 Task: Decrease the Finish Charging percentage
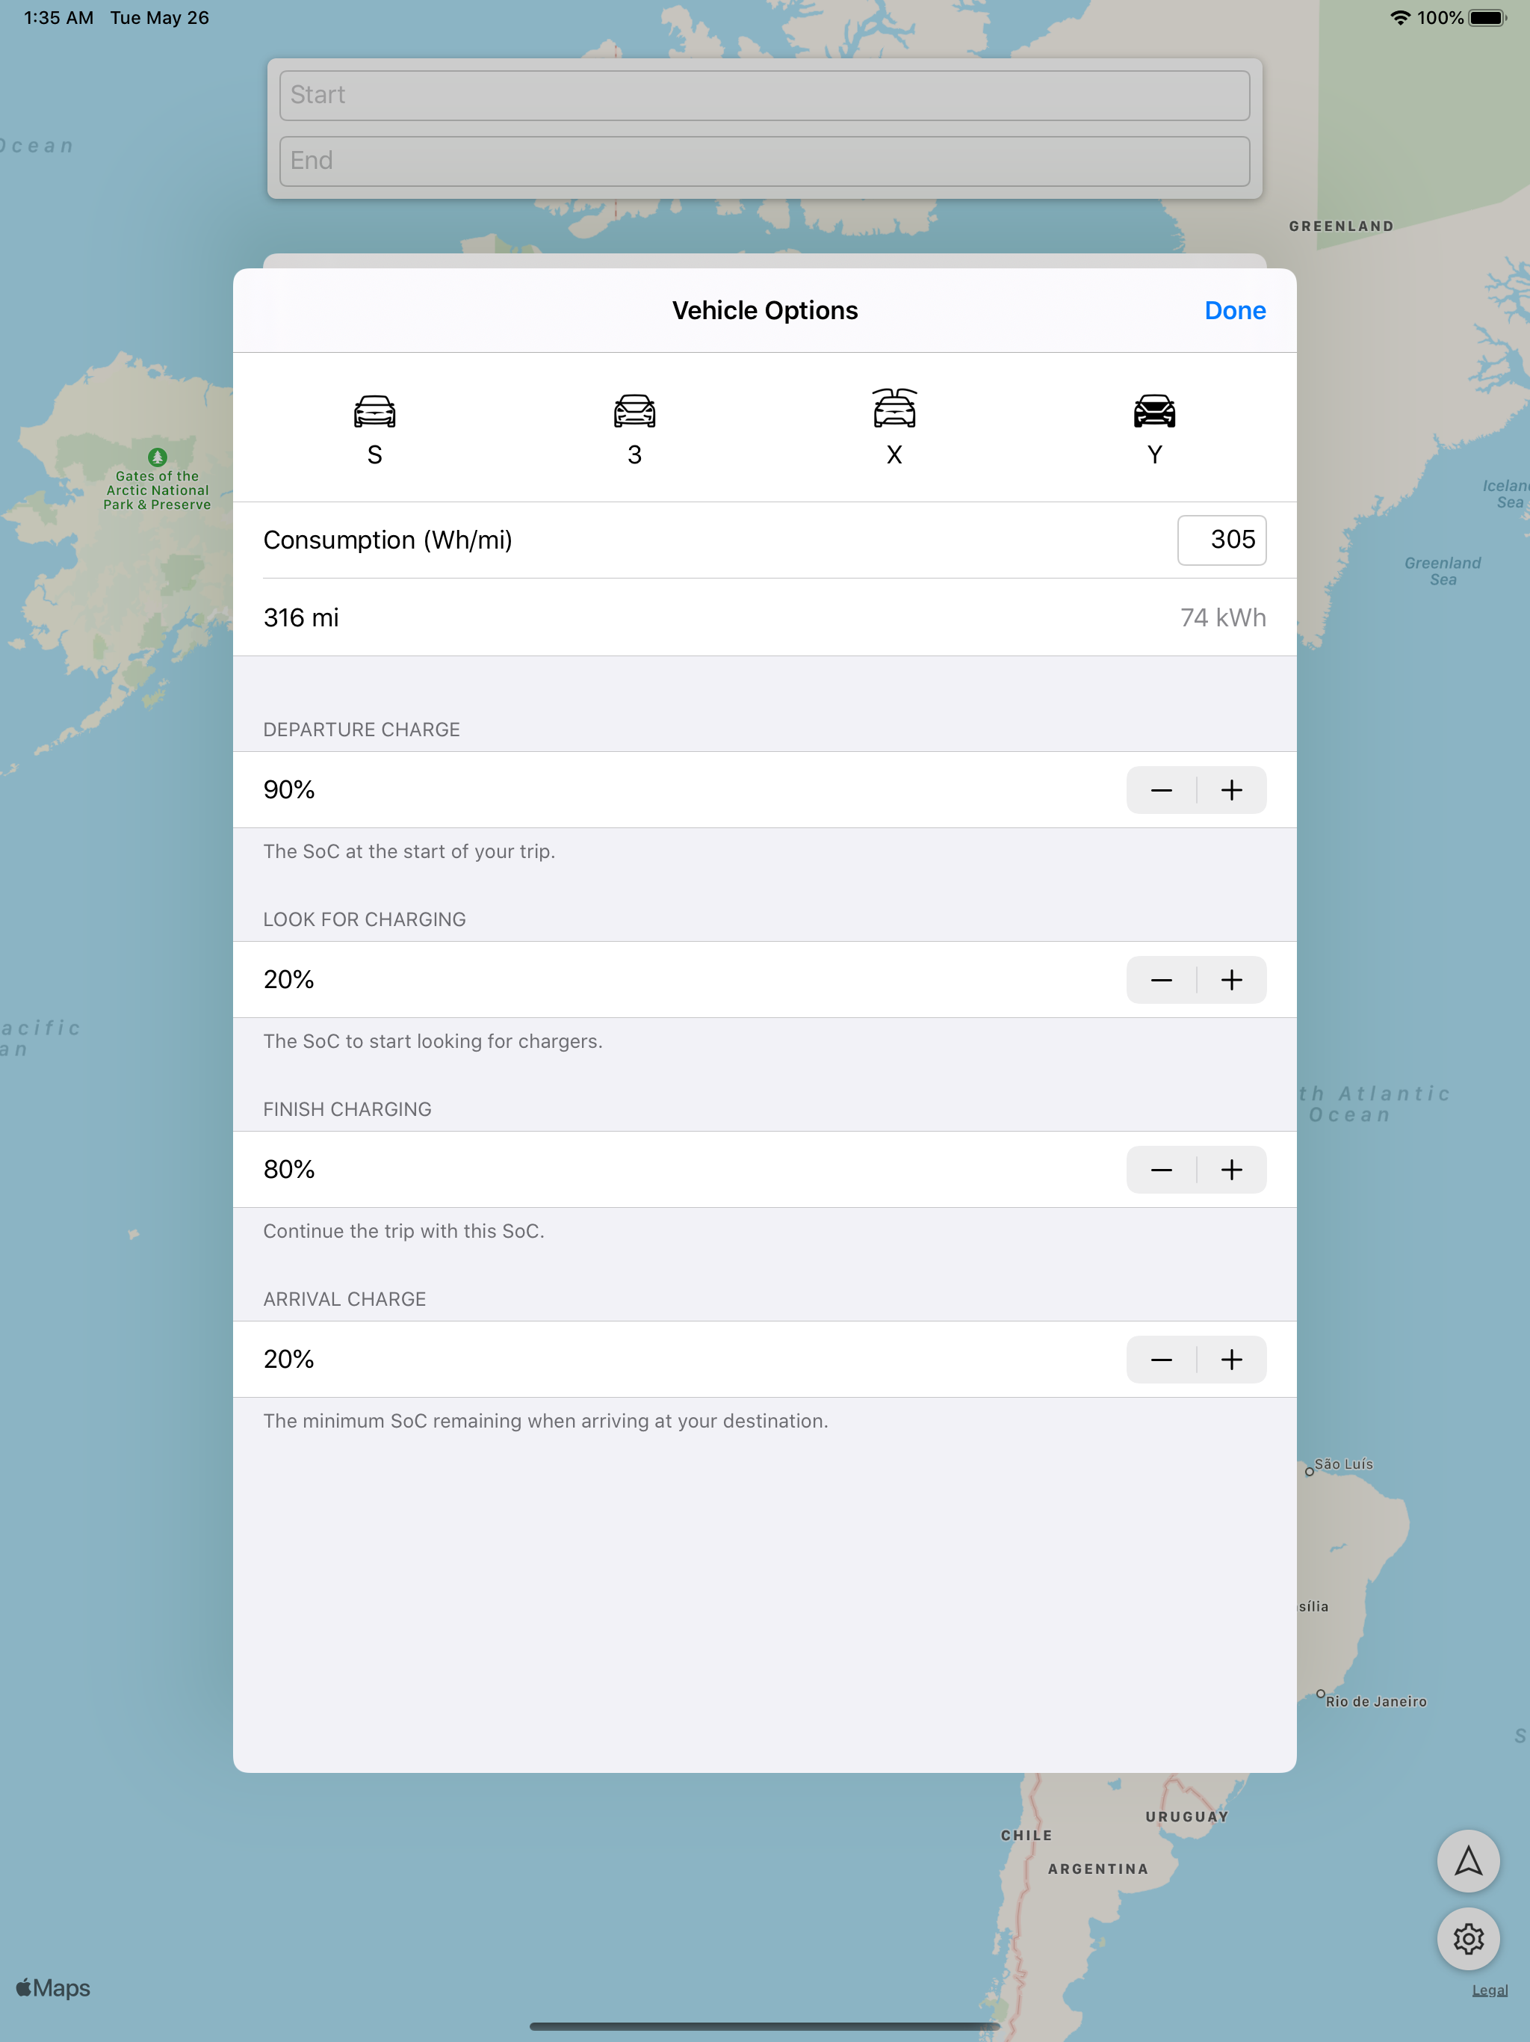pos(1162,1170)
